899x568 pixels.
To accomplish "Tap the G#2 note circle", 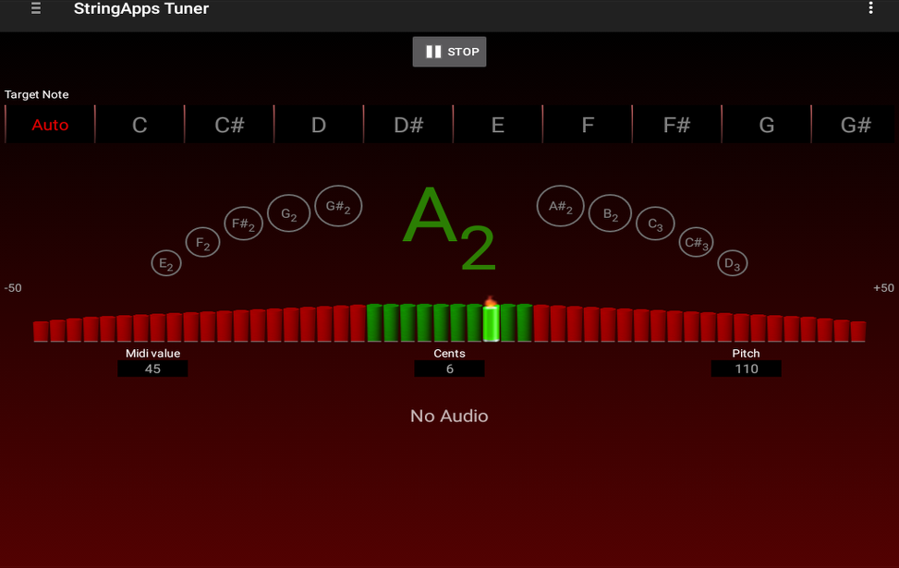I will 338,206.
